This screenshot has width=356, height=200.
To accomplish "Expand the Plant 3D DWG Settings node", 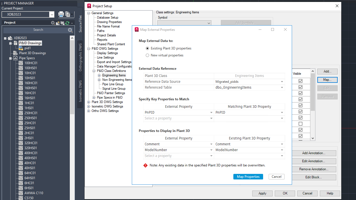I will (x=89, y=102).
